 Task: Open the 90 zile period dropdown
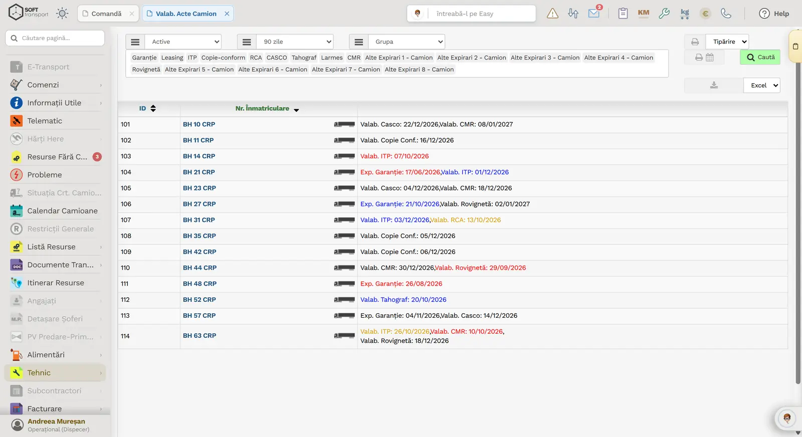(295, 42)
